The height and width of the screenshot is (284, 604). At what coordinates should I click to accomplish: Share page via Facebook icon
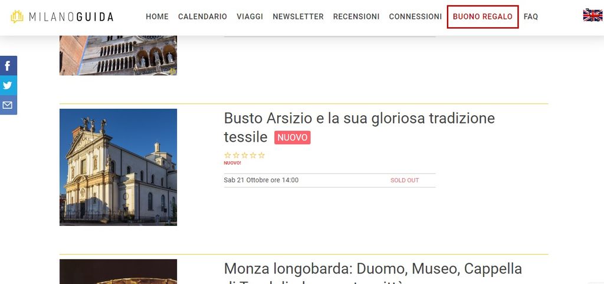[x=8, y=66]
